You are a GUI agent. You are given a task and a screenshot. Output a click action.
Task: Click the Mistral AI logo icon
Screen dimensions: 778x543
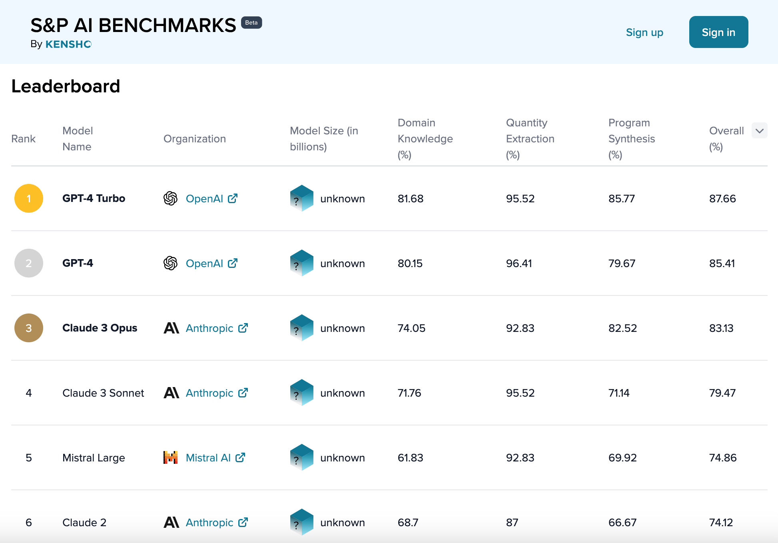pos(171,457)
